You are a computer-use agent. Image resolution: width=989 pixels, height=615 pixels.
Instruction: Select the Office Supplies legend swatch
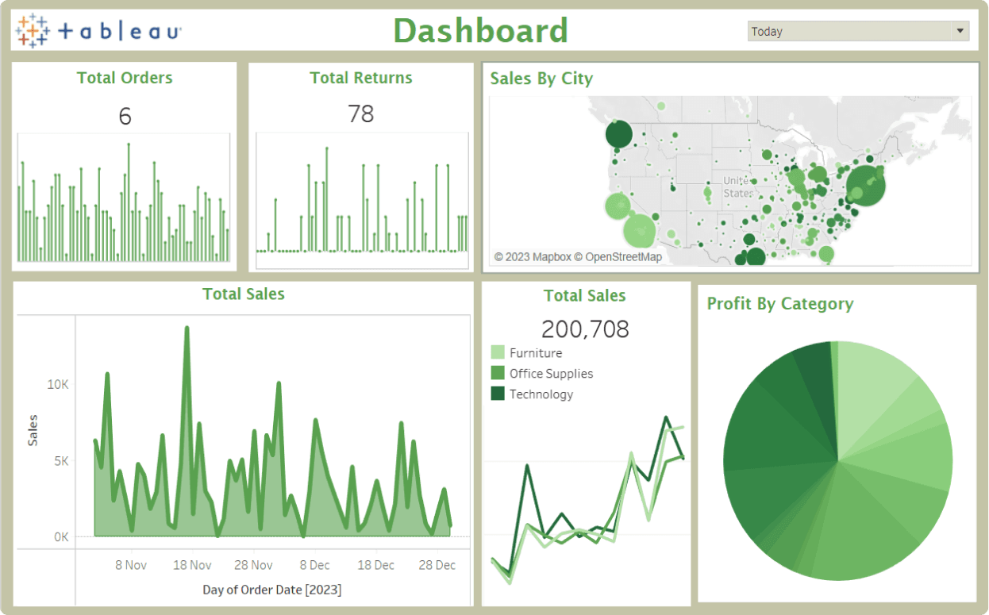coord(498,374)
